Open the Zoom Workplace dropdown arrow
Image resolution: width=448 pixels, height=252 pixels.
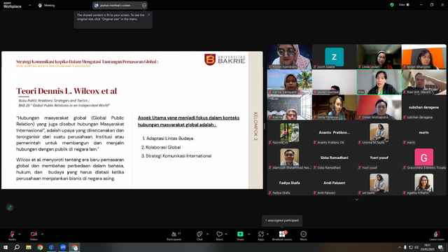point(29,5)
